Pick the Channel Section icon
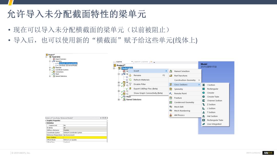Image resolution: width=277 pixels, height=156 pixels. [x=204, y=101]
